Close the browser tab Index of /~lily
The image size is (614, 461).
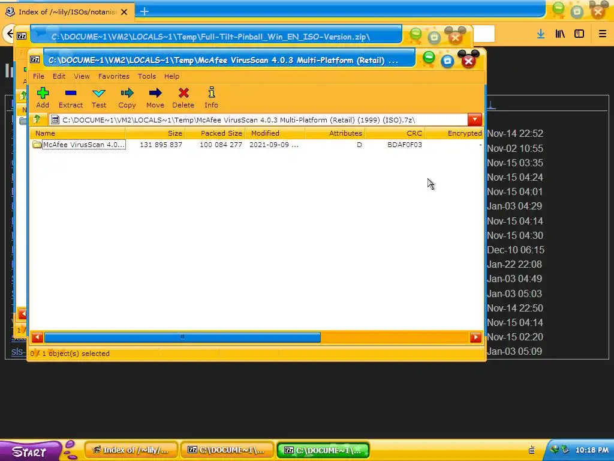[124, 12]
